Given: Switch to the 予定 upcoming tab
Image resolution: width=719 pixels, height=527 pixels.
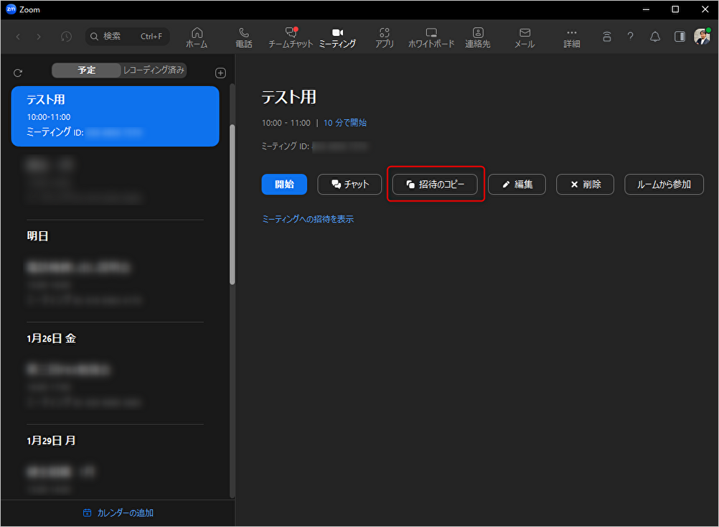Looking at the screenshot, I should pos(86,70).
